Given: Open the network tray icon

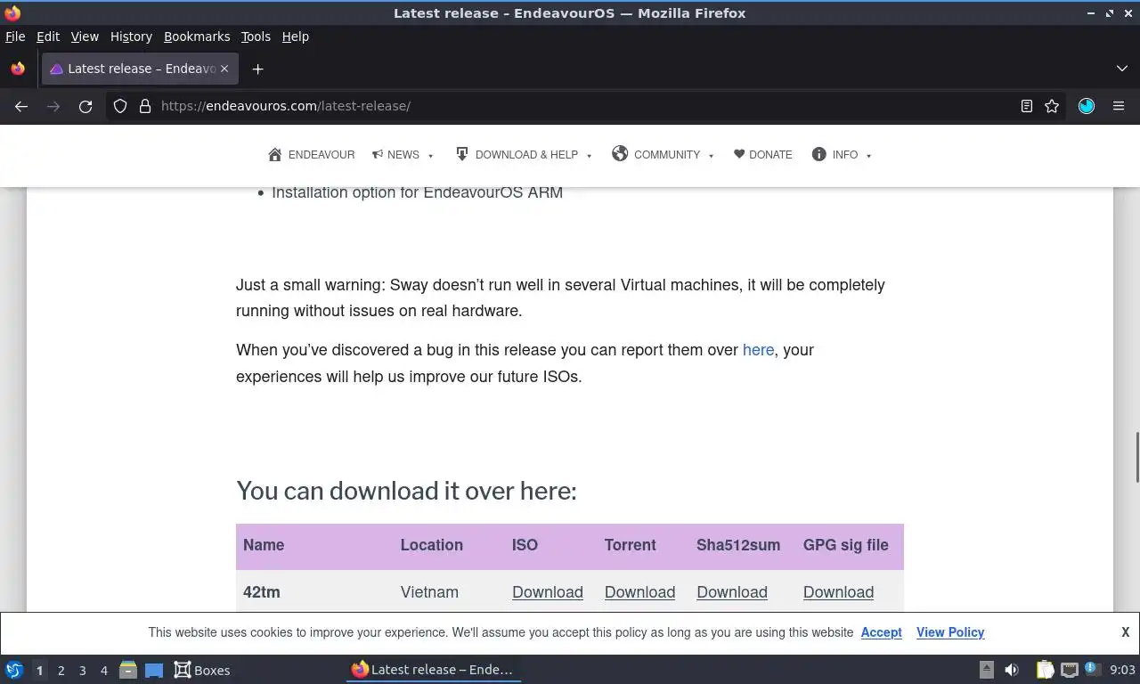Looking at the screenshot, I should point(1069,670).
